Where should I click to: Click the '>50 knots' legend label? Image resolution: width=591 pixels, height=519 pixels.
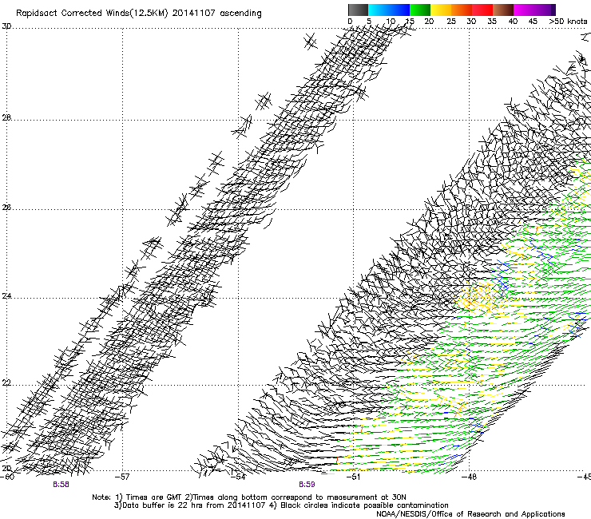568,22
